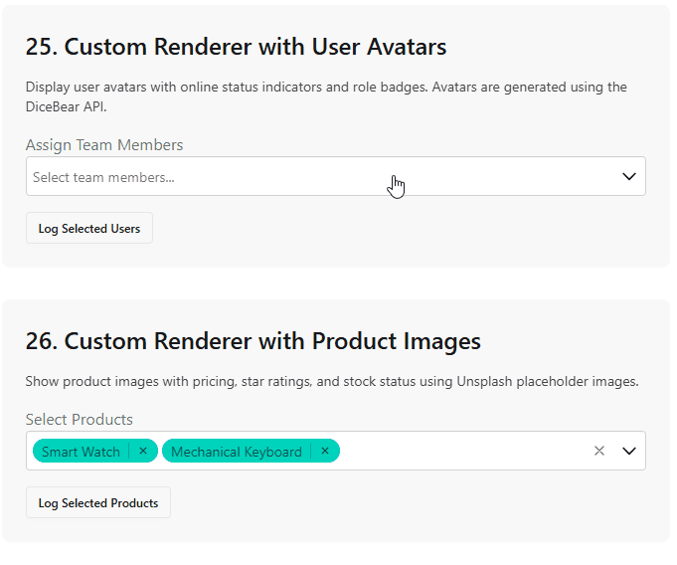
Task: Click Log Selected Users button
Action: click(89, 228)
